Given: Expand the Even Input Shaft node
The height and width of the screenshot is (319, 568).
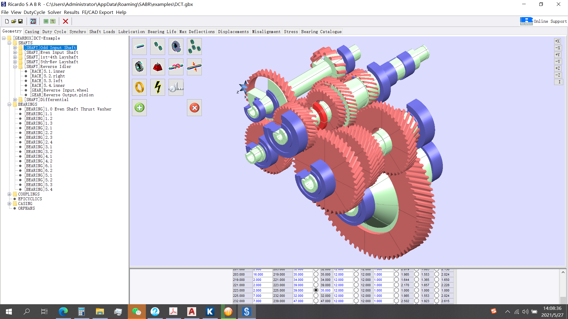Looking at the screenshot, I should pyautogui.click(x=15, y=52).
